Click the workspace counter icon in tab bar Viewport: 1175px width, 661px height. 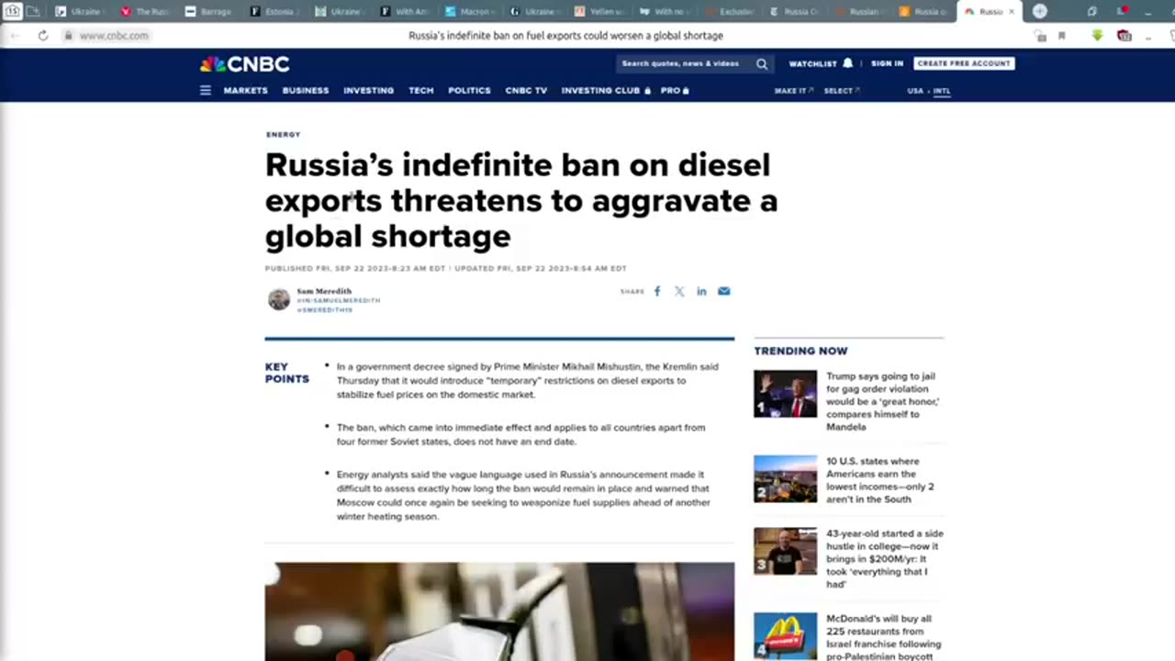point(13,11)
